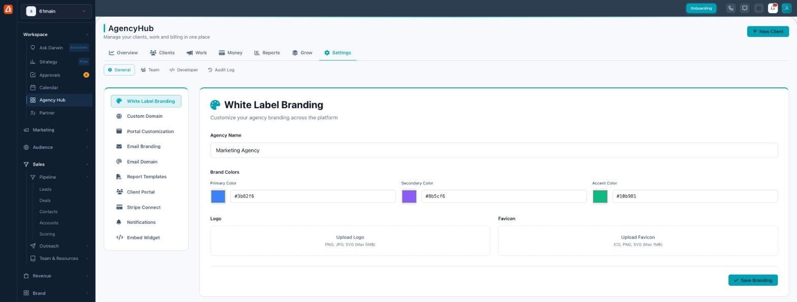Image resolution: width=797 pixels, height=302 pixels.
Task: Click Save Branding button
Action: click(x=753, y=280)
